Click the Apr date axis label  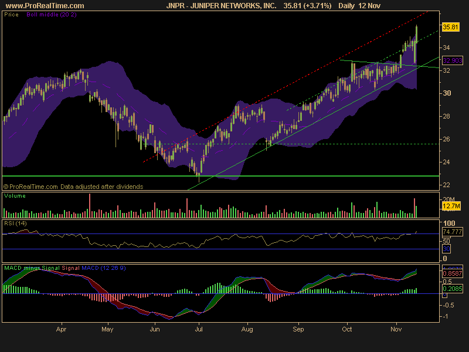(x=61, y=329)
